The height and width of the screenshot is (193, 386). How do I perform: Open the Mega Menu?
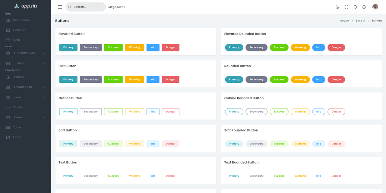tap(117, 7)
